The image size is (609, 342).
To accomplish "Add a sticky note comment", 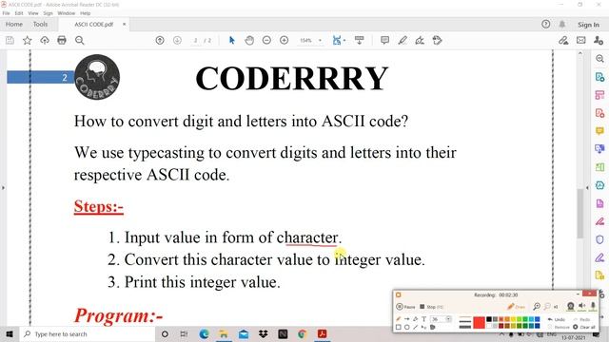I will (384, 40).
